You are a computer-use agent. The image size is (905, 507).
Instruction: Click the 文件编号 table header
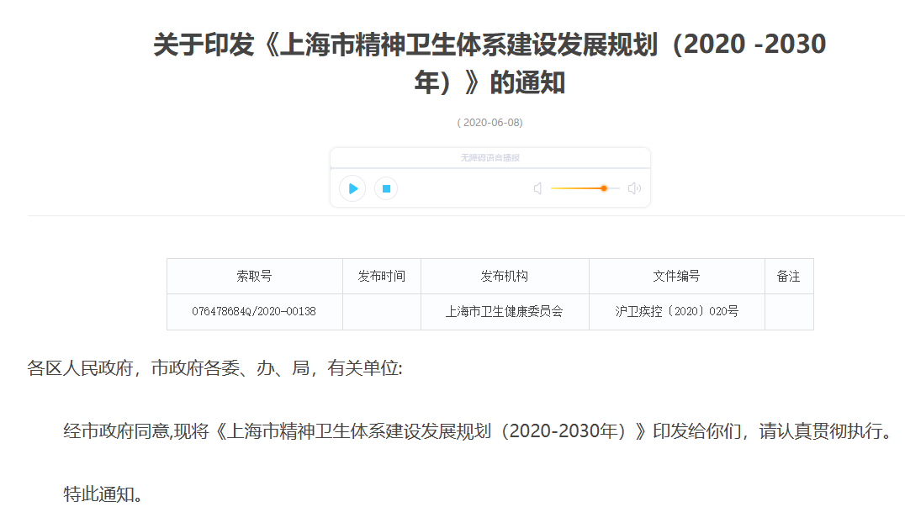[x=676, y=276]
